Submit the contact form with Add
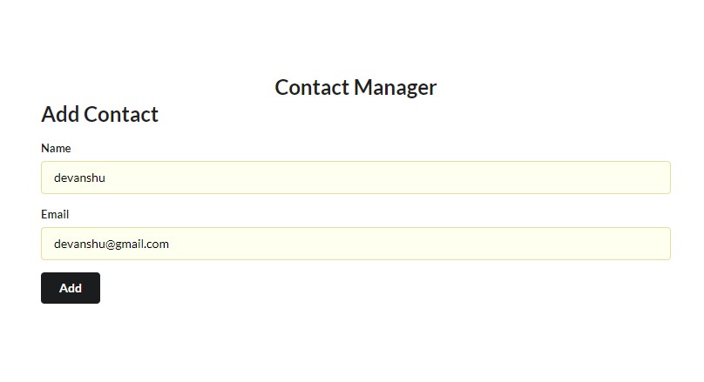This screenshot has height=382, width=704. click(x=71, y=288)
